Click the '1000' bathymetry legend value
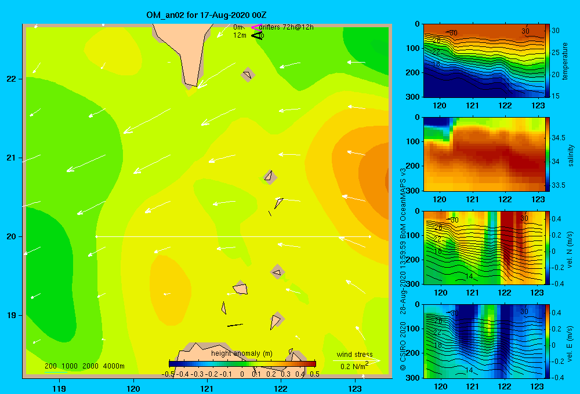Viewport: 580px width, 394px height. point(70,366)
